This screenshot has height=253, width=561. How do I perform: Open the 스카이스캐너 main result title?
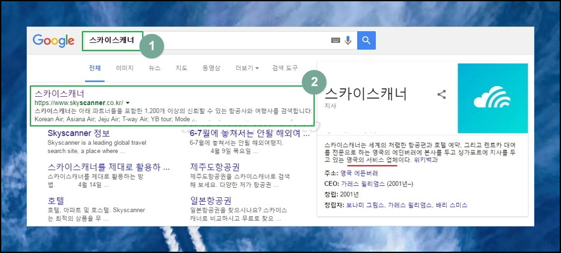tap(60, 94)
